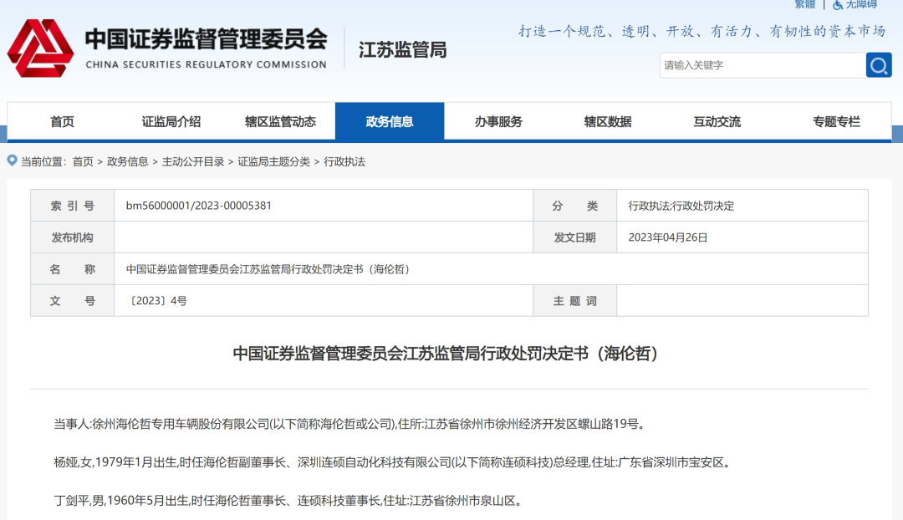The width and height of the screenshot is (903, 520).
Task: Click the blue search magnifier button
Action: point(878,65)
